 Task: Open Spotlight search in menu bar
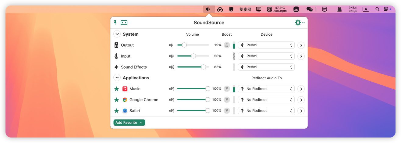[x=378, y=9]
